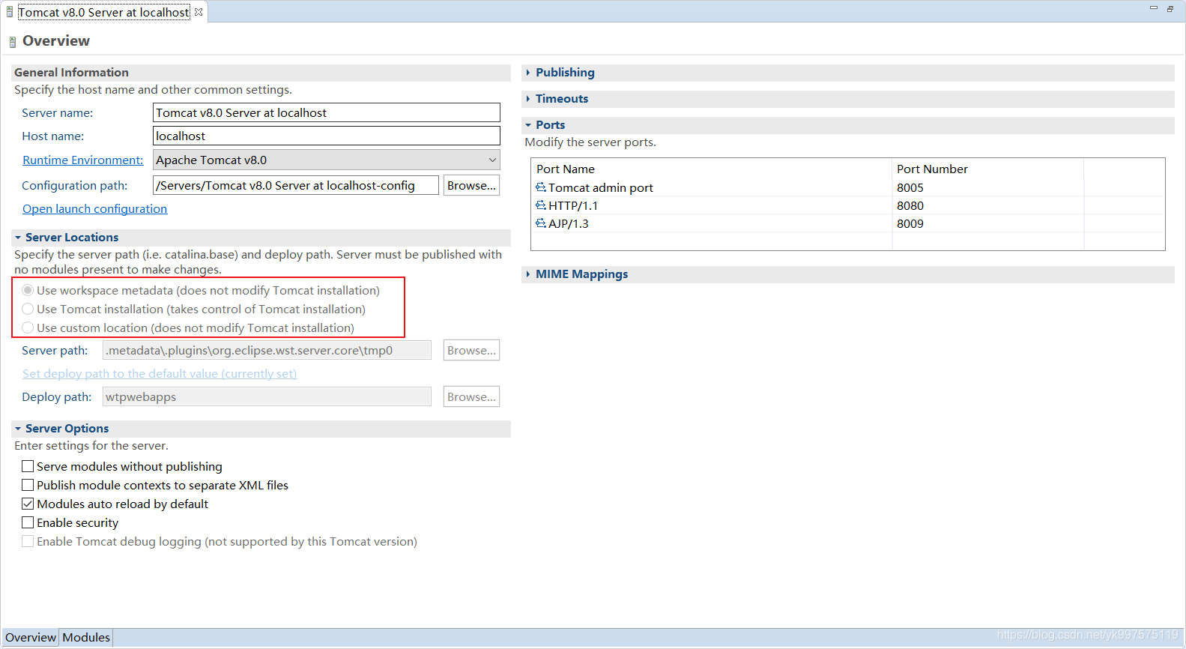Image resolution: width=1186 pixels, height=649 pixels.
Task: Browse for the Server path
Action: [471, 350]
